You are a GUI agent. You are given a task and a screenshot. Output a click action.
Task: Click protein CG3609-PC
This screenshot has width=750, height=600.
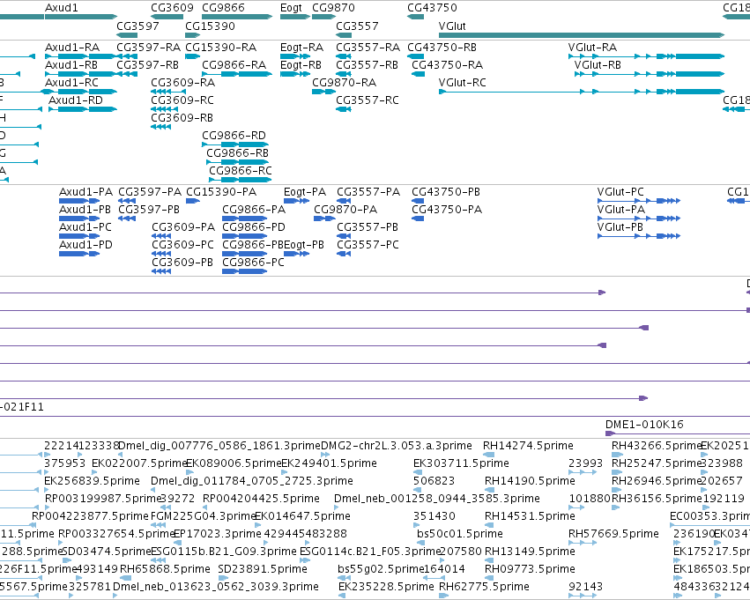point(182,245)
